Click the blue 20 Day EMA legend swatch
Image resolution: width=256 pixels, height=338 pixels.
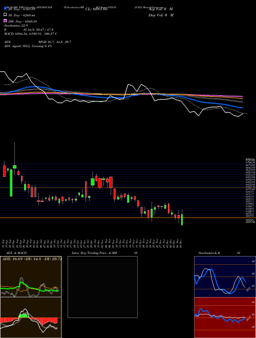click(x=5, y=9)
